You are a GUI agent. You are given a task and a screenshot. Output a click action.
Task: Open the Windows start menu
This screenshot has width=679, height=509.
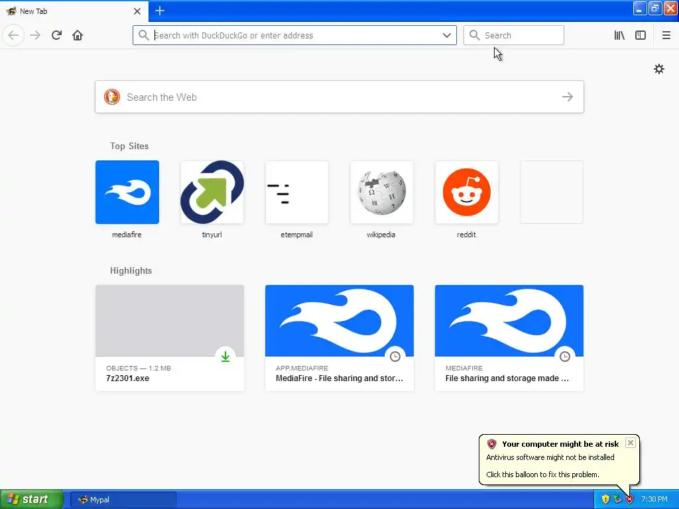click(32, 499)
